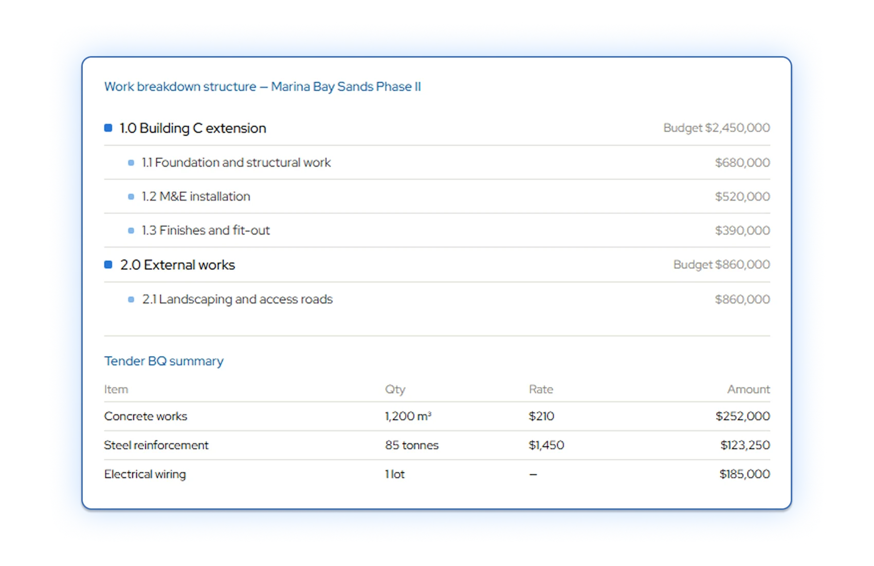Select the Electrical wiring cell

(145, 474)
